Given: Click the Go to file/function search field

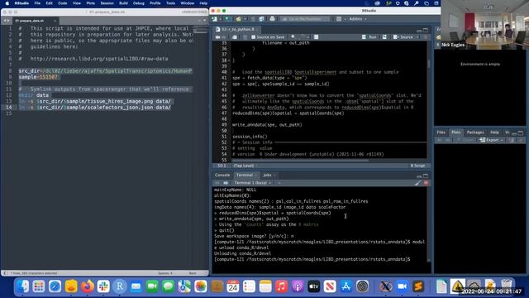Looking at the screenshot, I should pyautogui.click(x=305, y=19).
